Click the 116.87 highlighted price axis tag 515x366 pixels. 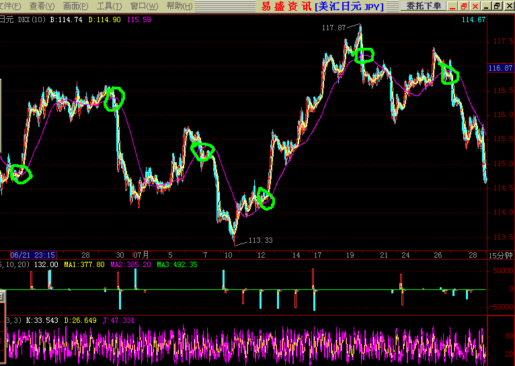click(x=500, y=68)
